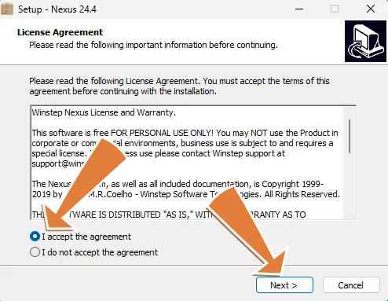Click the Next > button
This screenshot has width=388, height=301.
pyautogui.click(x=284, y=284)
